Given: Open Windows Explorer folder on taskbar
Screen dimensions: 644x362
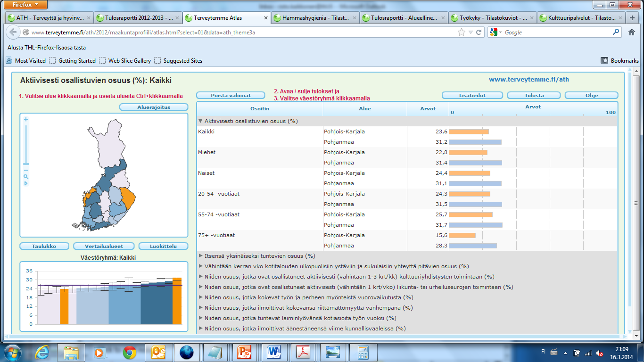Looking at the screenshot, I should (71, 352).
